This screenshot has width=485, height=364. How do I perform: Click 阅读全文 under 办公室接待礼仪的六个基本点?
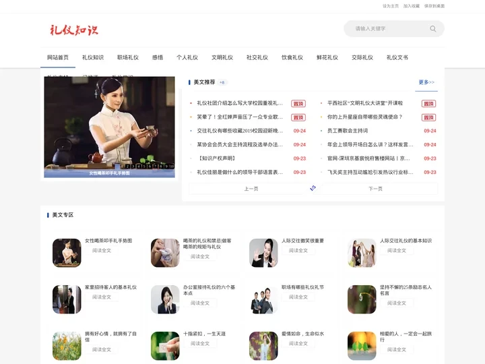click(x=200, y=303)
